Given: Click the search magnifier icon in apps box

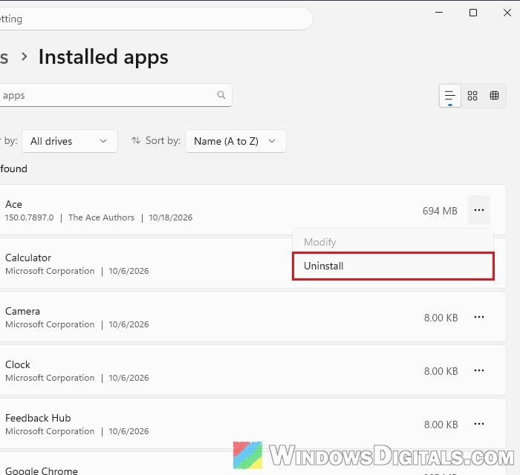Looking at the screenshot, I should click(x=221, y=95).
